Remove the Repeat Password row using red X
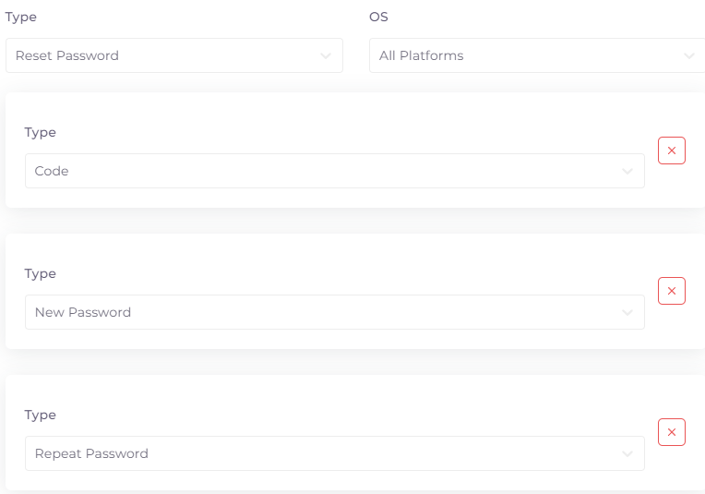Image resolution: width=705 pixels, height=494 pixels. point(671,432)
